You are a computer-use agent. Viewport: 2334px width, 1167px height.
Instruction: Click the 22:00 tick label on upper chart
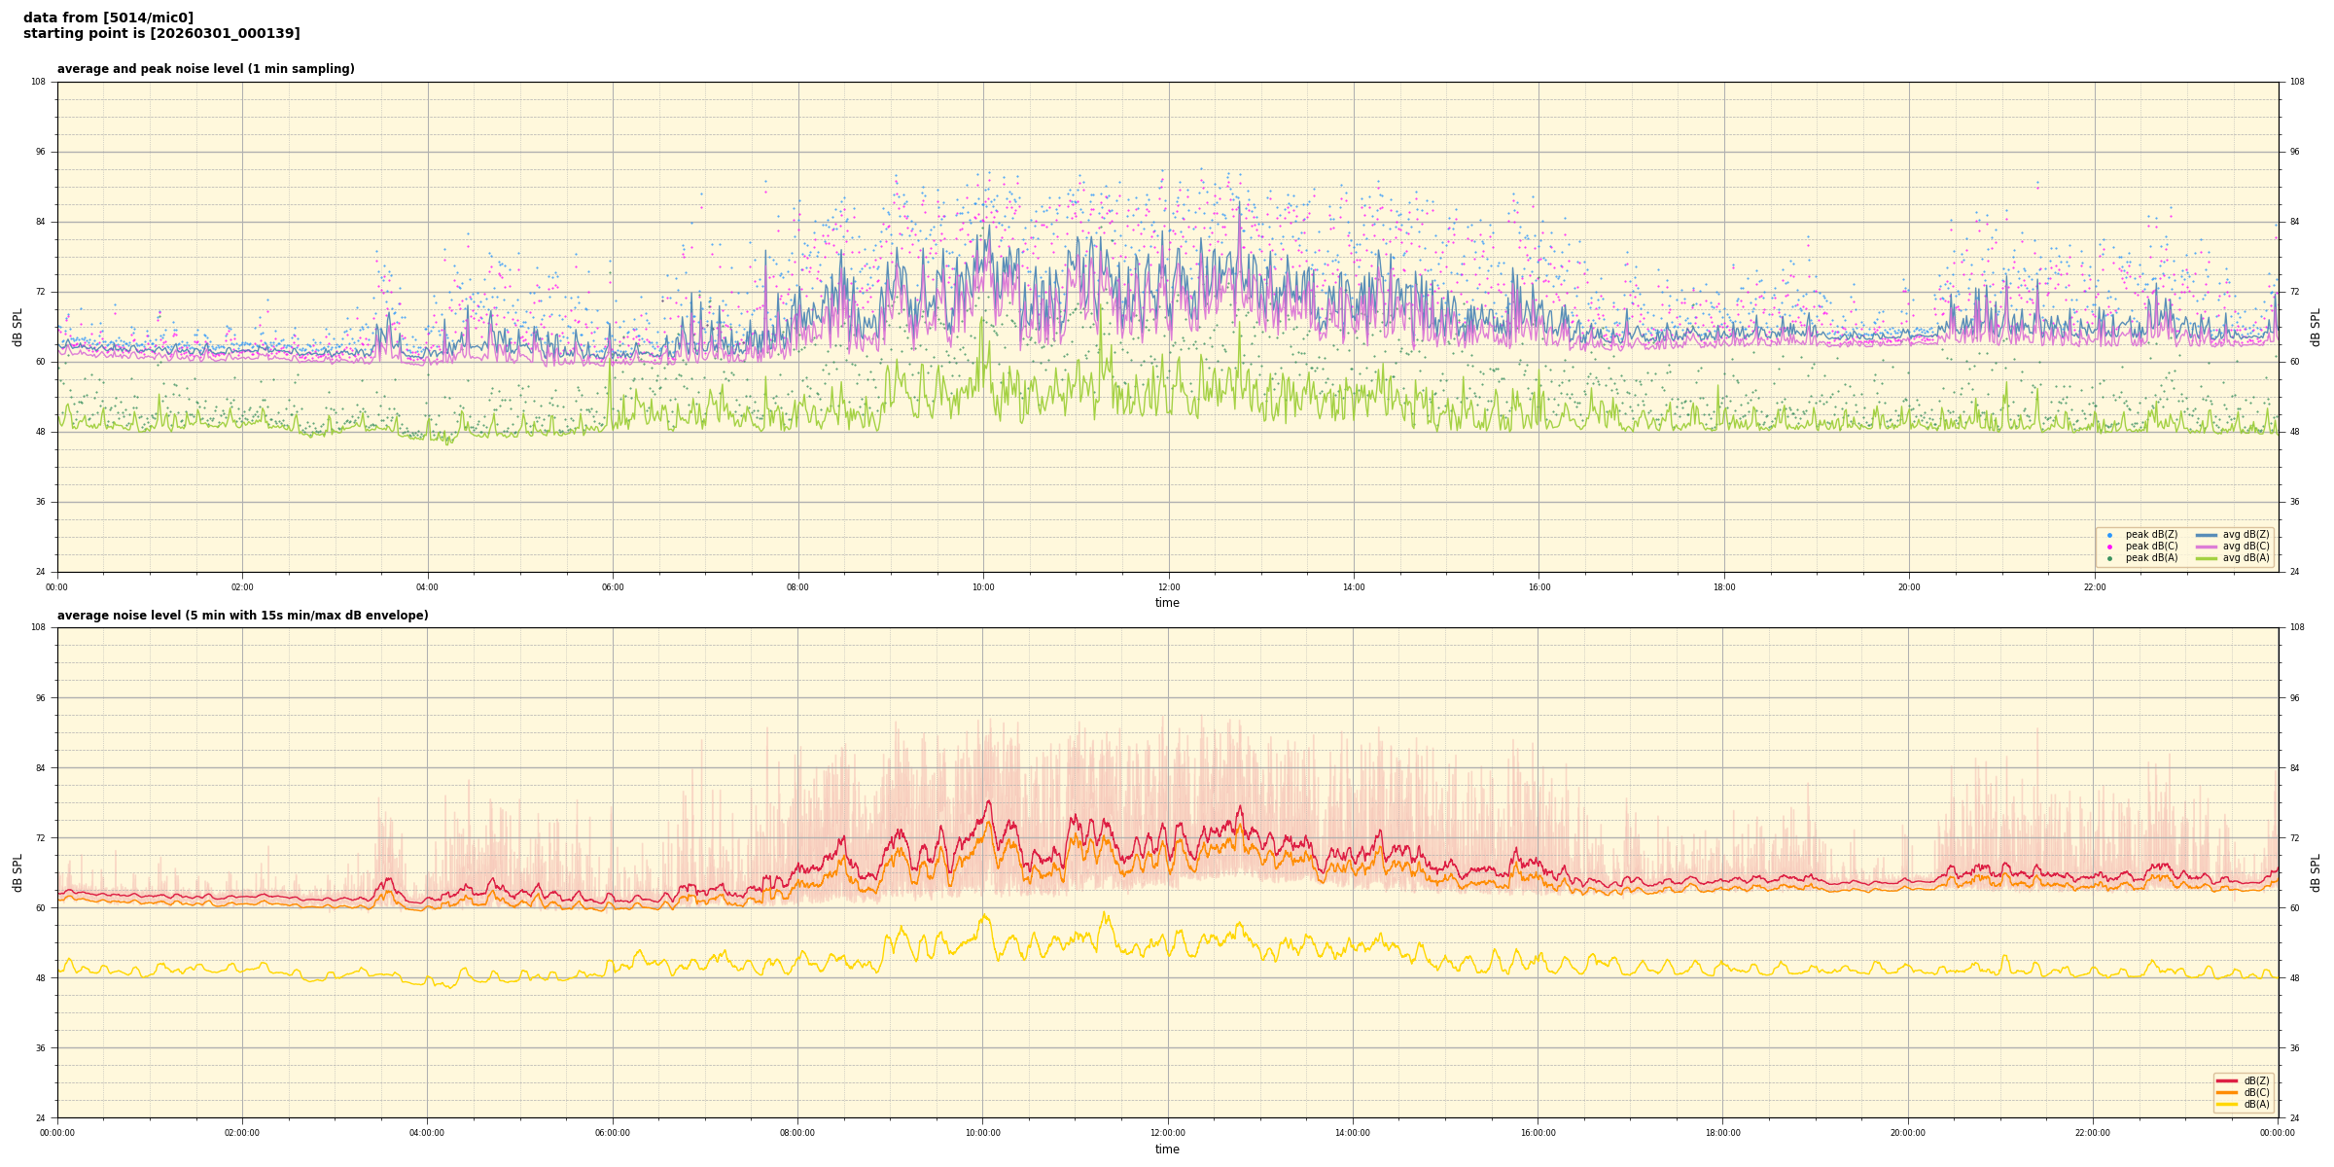coord(2094,587)
